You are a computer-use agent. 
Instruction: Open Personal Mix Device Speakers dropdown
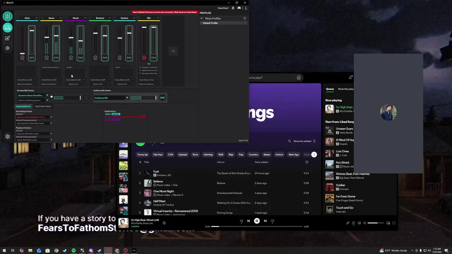point(33,95)
